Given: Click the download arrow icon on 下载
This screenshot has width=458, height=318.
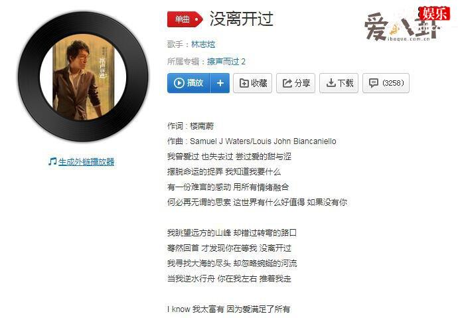Looking at the screenshot, I should pos(331,83).
